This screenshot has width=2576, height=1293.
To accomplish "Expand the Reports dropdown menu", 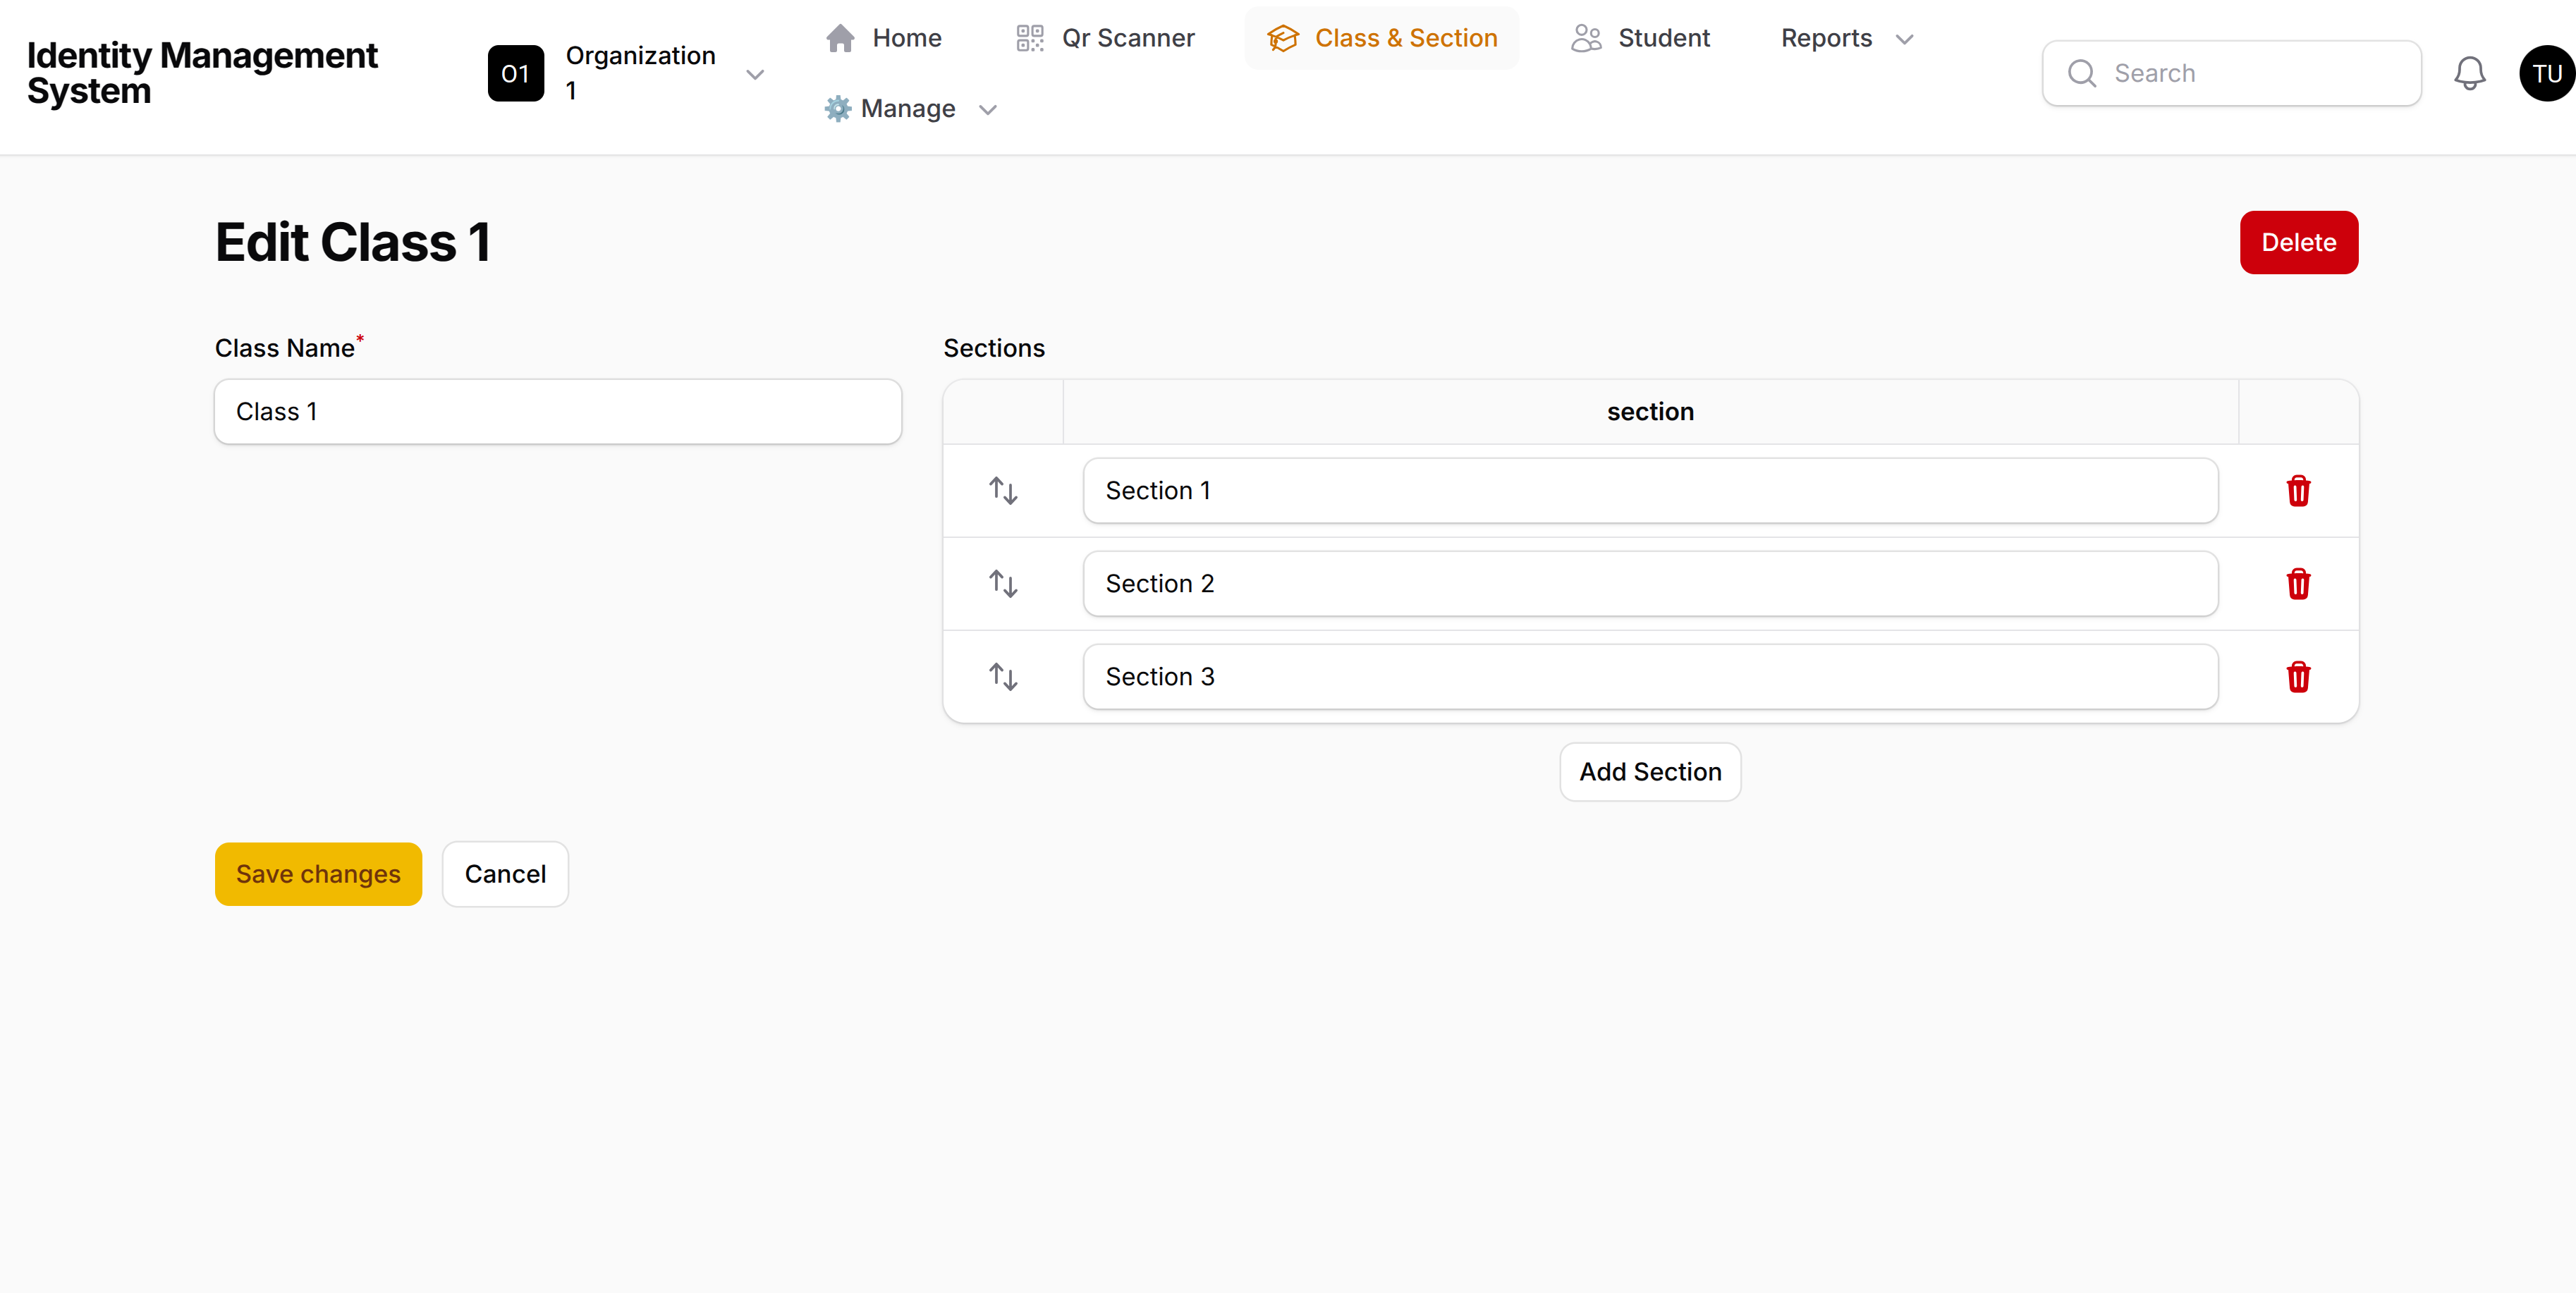I will click(x=1846, y=38).
